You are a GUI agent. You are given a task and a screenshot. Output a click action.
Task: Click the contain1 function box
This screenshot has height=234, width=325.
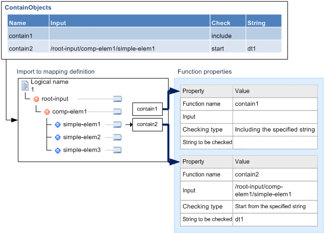pos(147,109)
